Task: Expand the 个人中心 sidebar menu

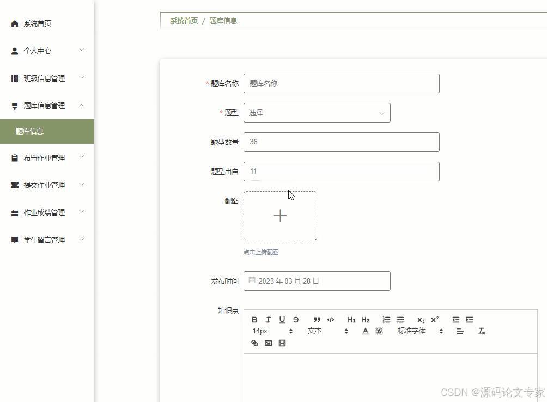Action: coord(47,51)
